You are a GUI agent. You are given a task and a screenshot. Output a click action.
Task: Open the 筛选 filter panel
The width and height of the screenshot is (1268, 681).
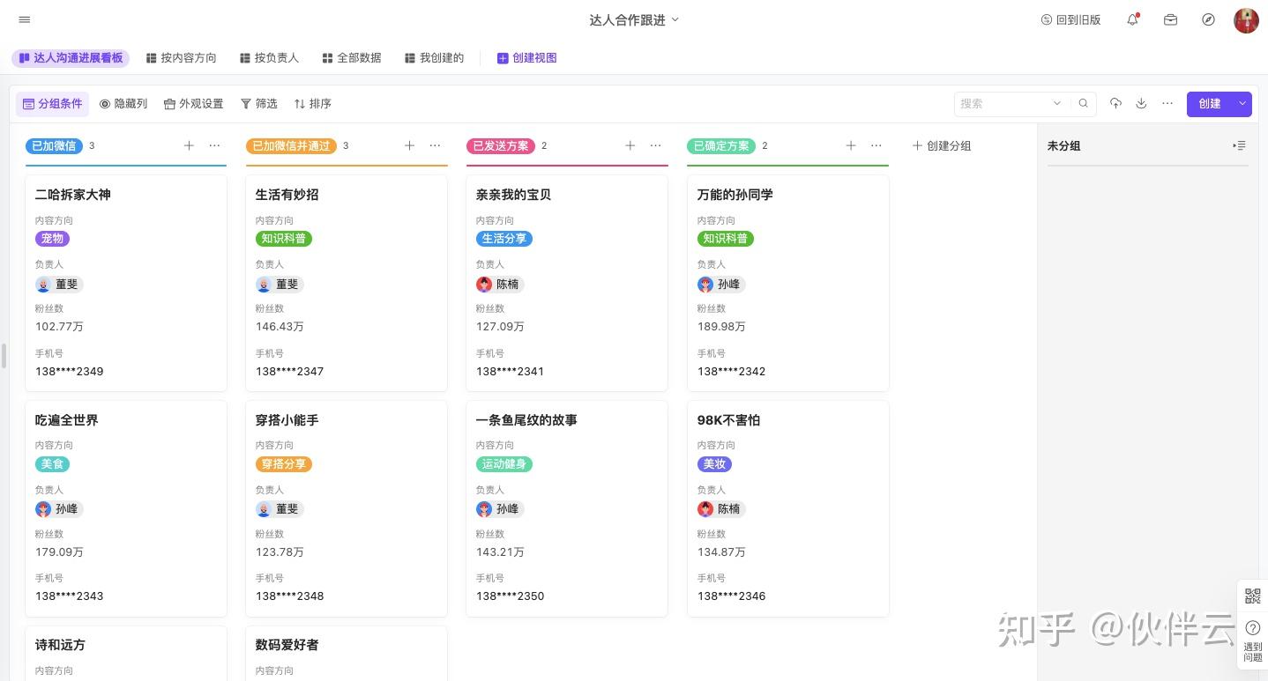258,103
